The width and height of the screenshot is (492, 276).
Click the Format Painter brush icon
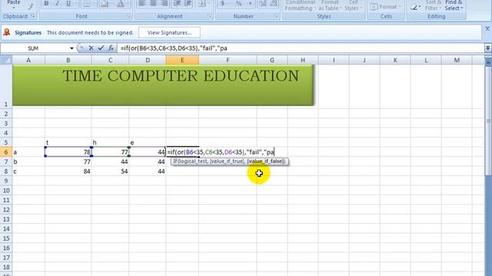31,6
